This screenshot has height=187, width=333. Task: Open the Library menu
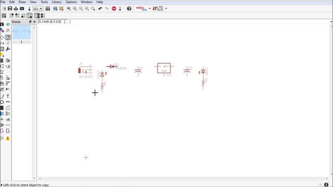pos(57,2)
